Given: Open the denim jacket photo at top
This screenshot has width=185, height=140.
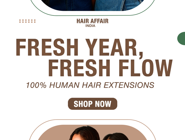Looking at the screenshot, I should click(x=92, y=5).
